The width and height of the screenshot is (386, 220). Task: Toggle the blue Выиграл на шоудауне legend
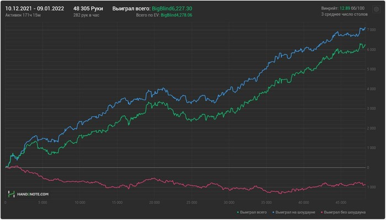(294, 212)
